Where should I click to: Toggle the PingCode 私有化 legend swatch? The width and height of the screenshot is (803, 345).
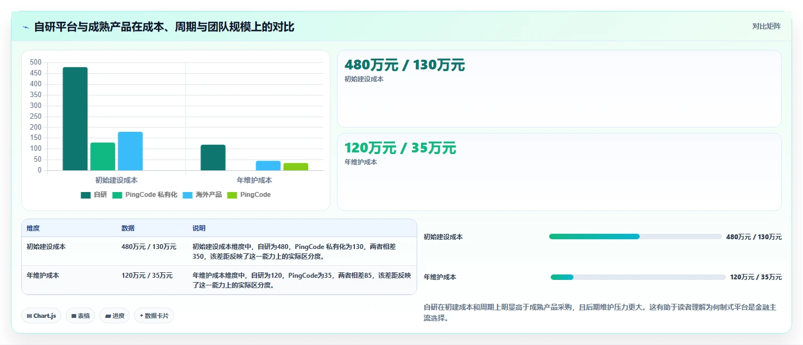tap(117, 195)
